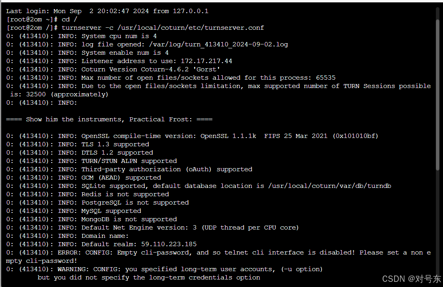Screen dimensions: 443x287
Task: Click the SQLite database location path /usr/local/coturn/var/db/turndb
Action: [x=330, y=186]
